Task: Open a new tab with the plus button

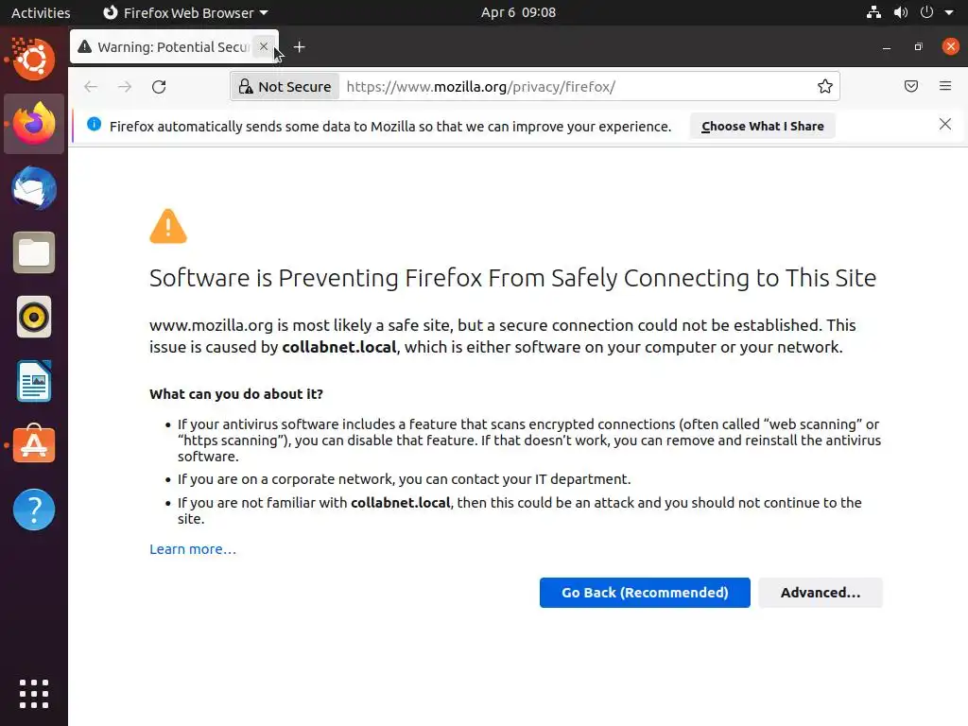Action: point(300,47)
